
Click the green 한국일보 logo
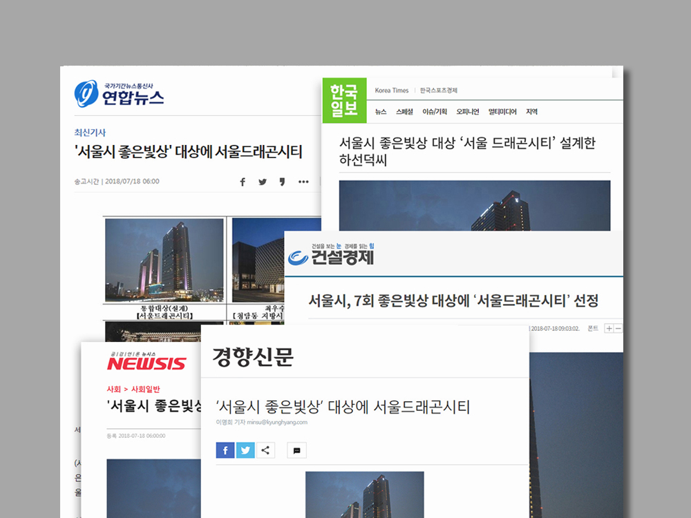coord(344,100)
